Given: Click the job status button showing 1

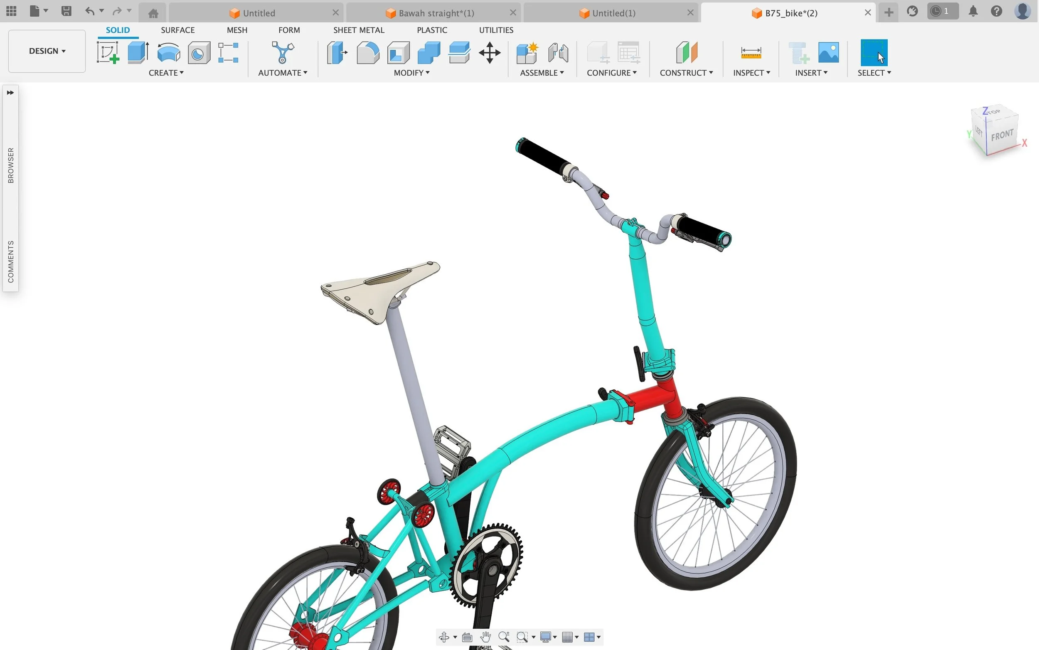Looking at the screenshot, I should (x=942, y=12).
